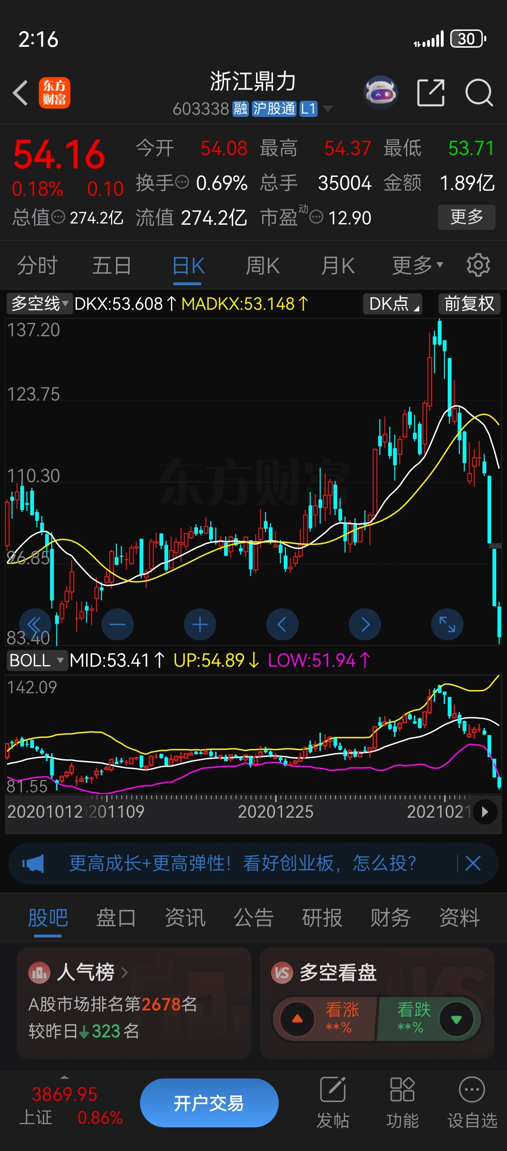Tap the 融 margin badge

point(241,109)
